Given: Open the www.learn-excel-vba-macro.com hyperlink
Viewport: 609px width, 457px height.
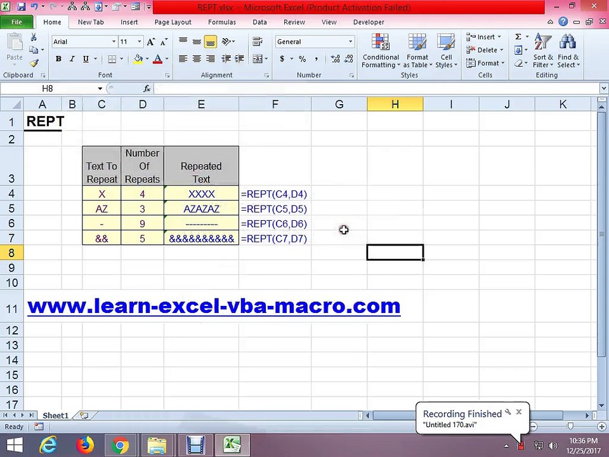Looking at the screenshot, I should tap(214, 306).
